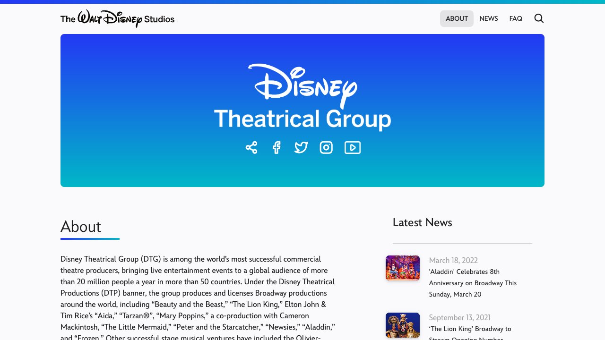Viewport: 605px width, 340px height.
Task: Click the Latest News heading
Action: (423, 222)
